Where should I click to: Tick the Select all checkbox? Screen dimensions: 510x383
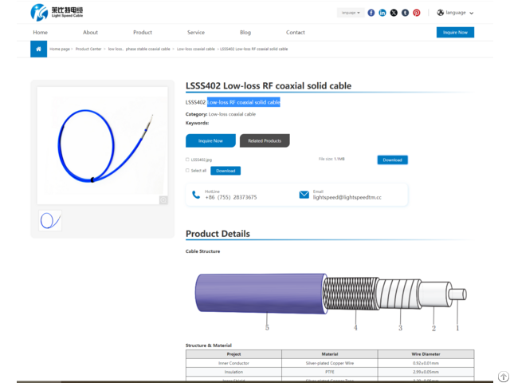coord(187,170)
